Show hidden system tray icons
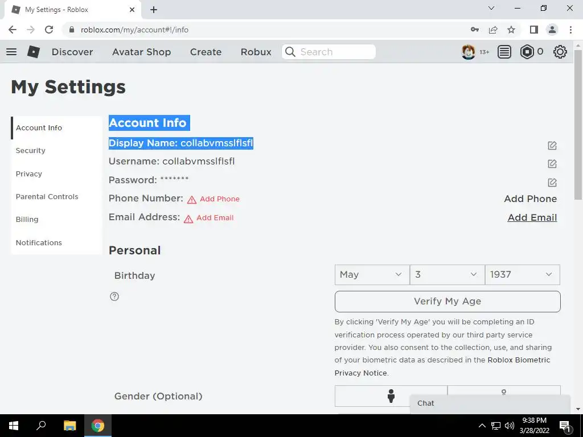 pyautogui.click(x=482, y=426)
